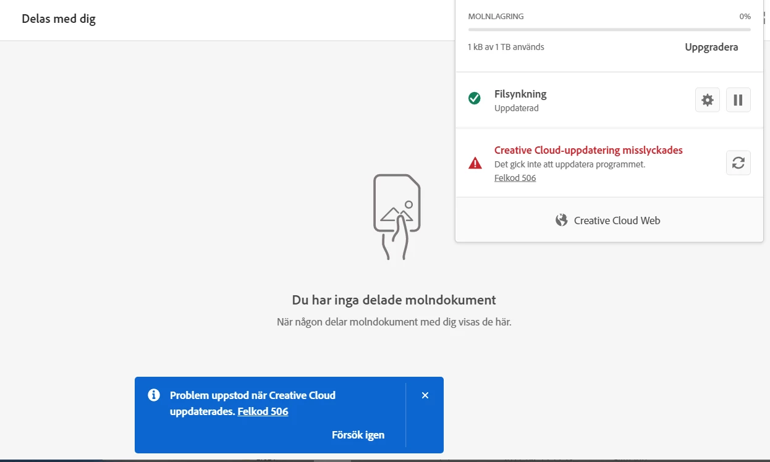Open Felkod 506 link in blue notification

coord(263,411)
